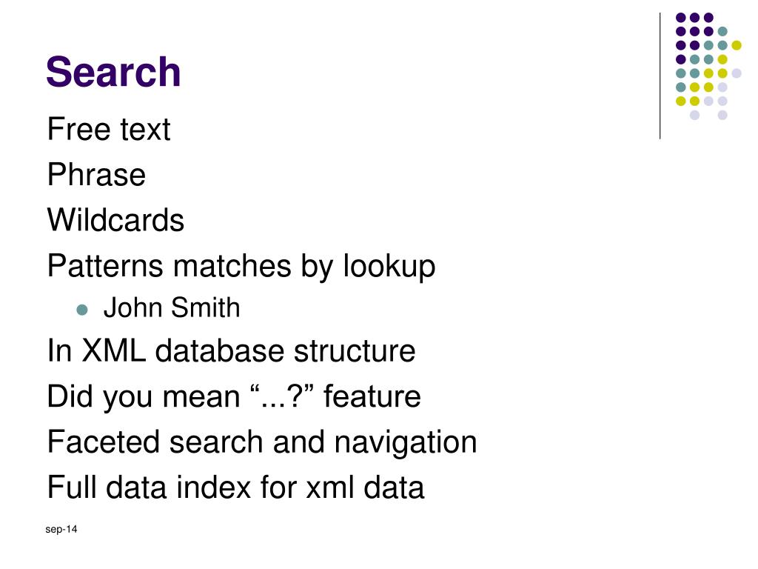Screen dimensions: 758x569
Task: Click the Wildcards list item
Action: point(115,220)
